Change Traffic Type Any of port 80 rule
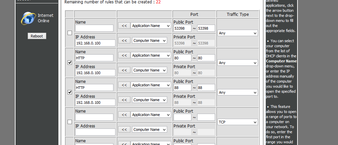This screenshot has height=145, width=338. [x=238, y=63]
